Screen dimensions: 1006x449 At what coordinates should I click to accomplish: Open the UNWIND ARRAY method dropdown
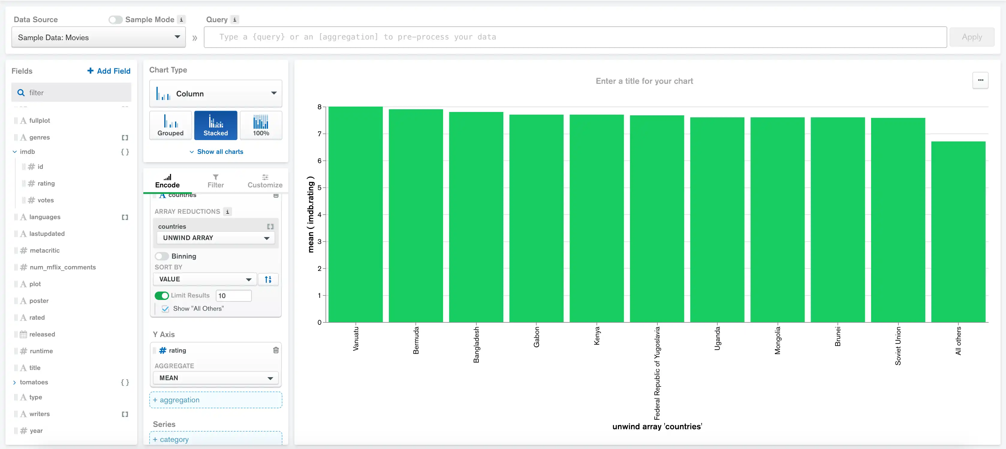(215, 238)
